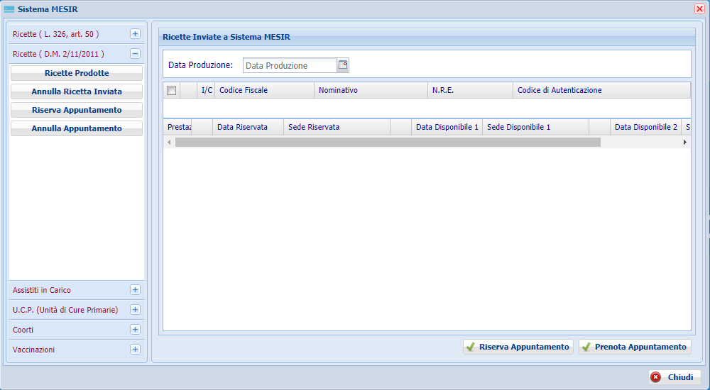Click the Ricette (D.M. 2/11/2011) label
The height and width of the screenshot is (390, 710).
58,54
